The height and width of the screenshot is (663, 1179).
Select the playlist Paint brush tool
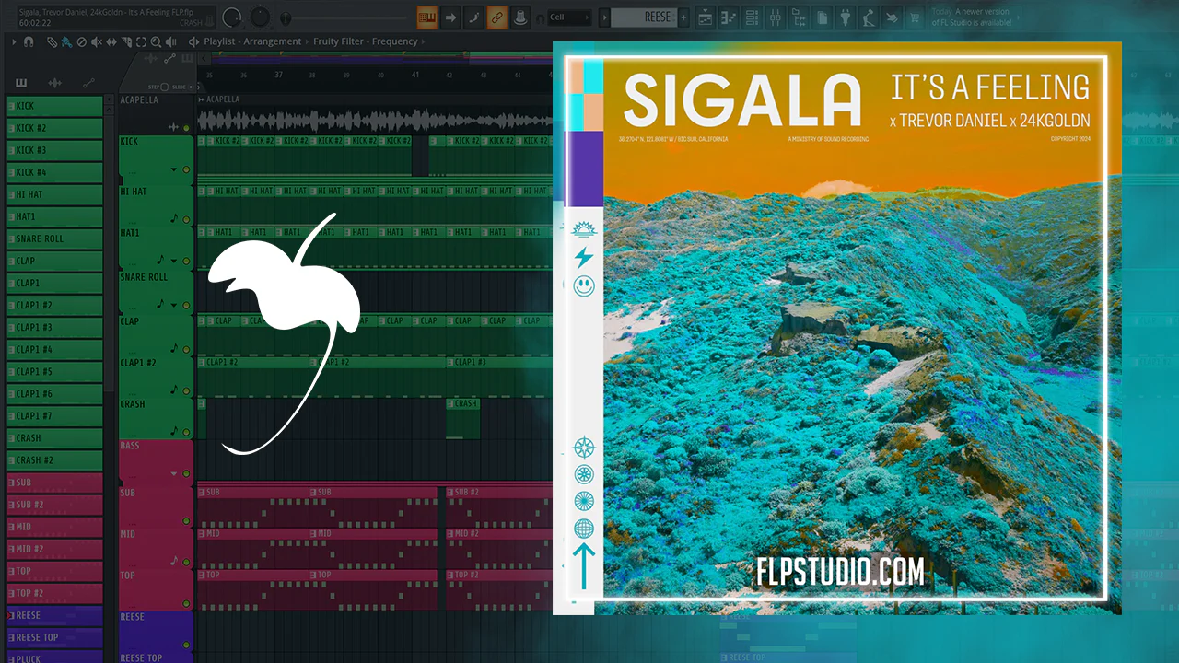[x=66, y=41]
